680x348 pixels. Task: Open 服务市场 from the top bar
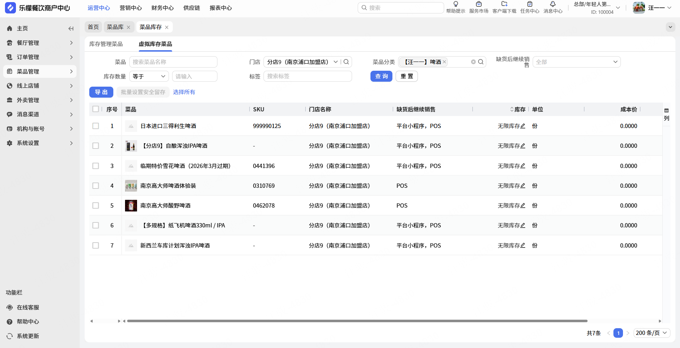pyautogui.click(x=478, y=7)
